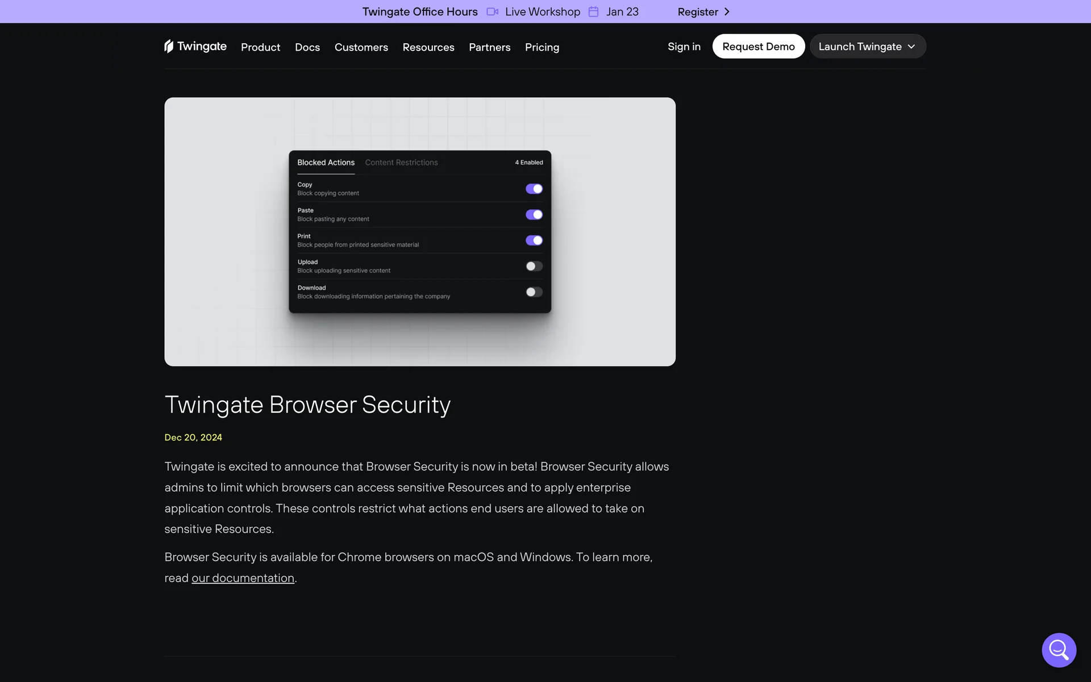Expand the Launch Twingate dropdown
This screenshot has height=682, width=1091.
[x=867, y=46]
